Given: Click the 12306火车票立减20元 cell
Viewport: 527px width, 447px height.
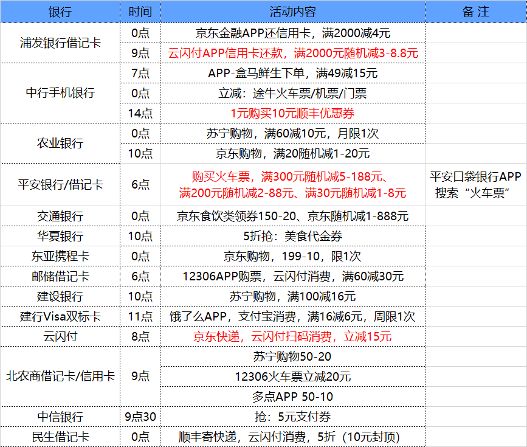Looking at the screenshot, I should [x=293, y=376].
